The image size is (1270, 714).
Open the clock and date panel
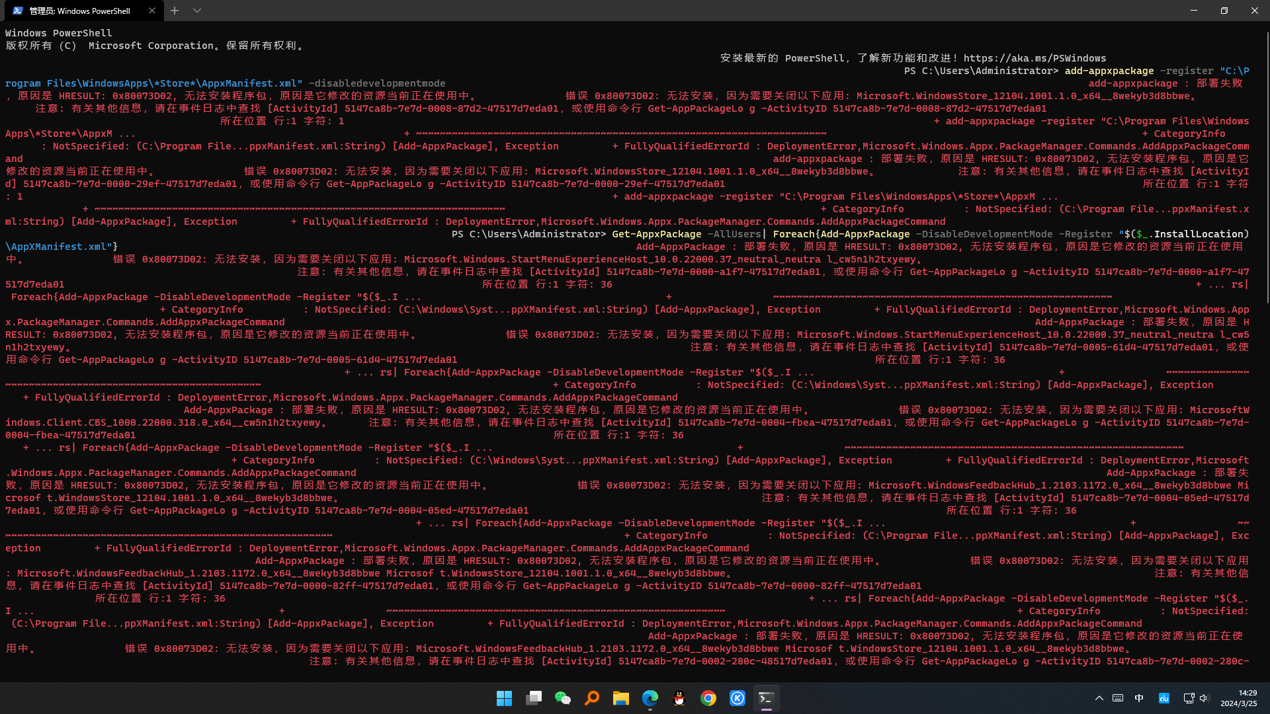click(1238, 698)
